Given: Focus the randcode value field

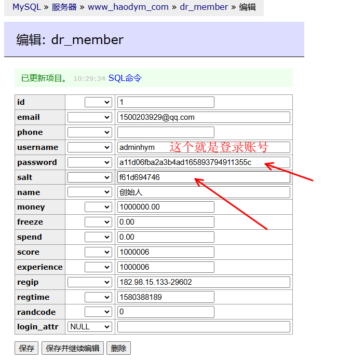Looking at the screenshot, I should (x=166, y=312).
